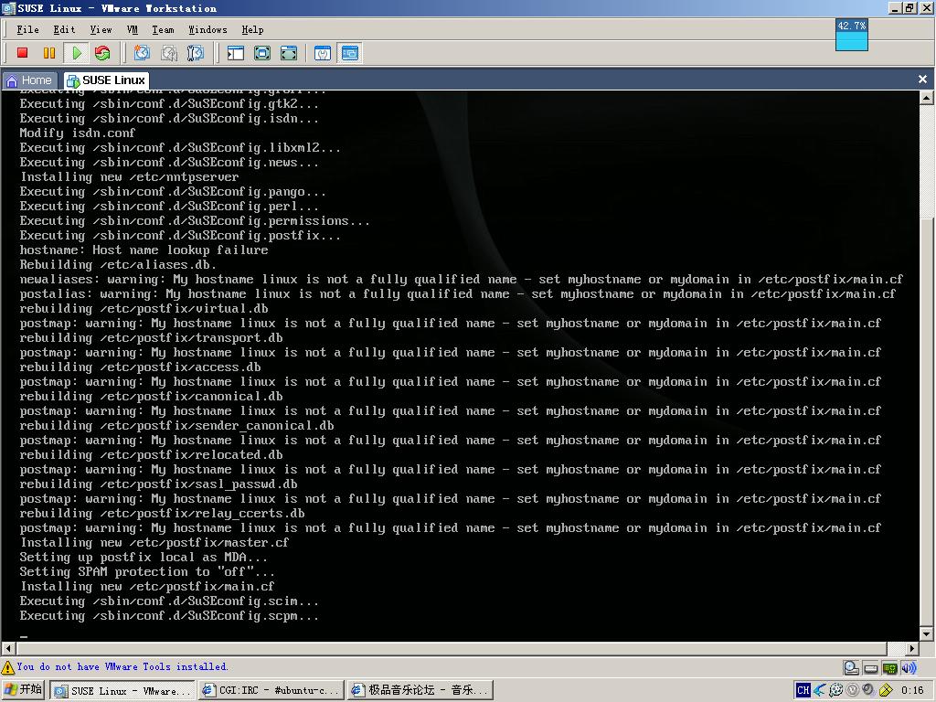Click the taskbar clock showing 0:16
Viewport: 936px width, 702px height.
pyautogui.click(x=913, y=690)
